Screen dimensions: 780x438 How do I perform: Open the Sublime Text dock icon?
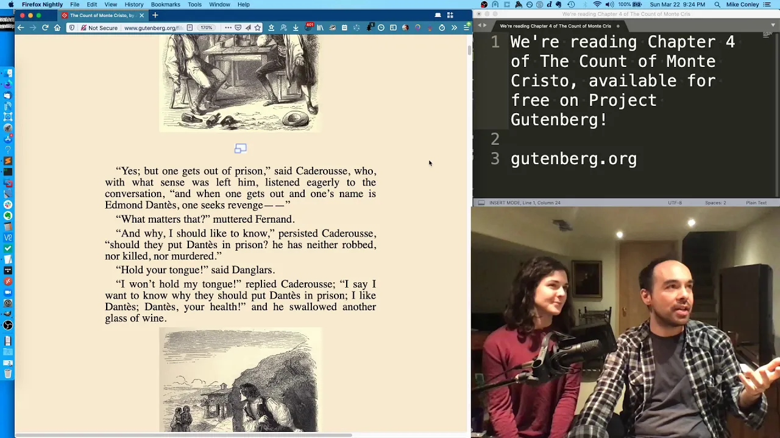8,161
